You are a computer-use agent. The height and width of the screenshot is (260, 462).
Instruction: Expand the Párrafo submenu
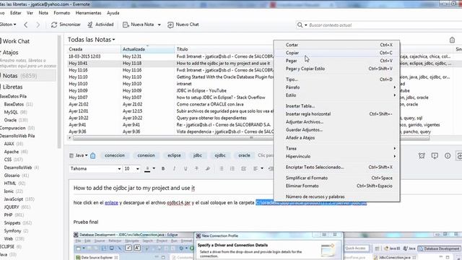(337, 87)
